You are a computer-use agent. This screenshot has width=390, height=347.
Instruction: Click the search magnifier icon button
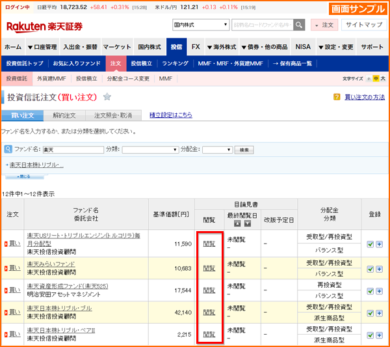tap(299, 25)
